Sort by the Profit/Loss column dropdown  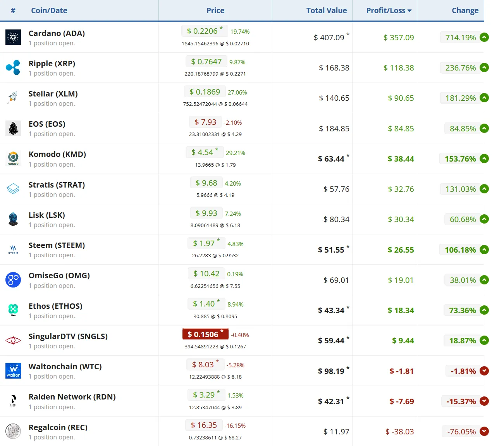(389, 10)
